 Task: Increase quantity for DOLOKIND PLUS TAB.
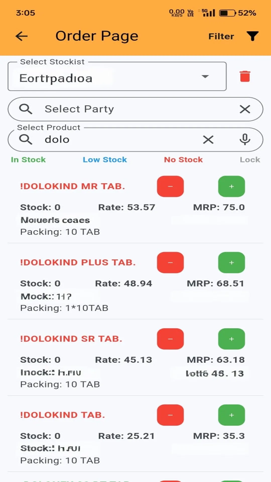click(x=232, y=263)
